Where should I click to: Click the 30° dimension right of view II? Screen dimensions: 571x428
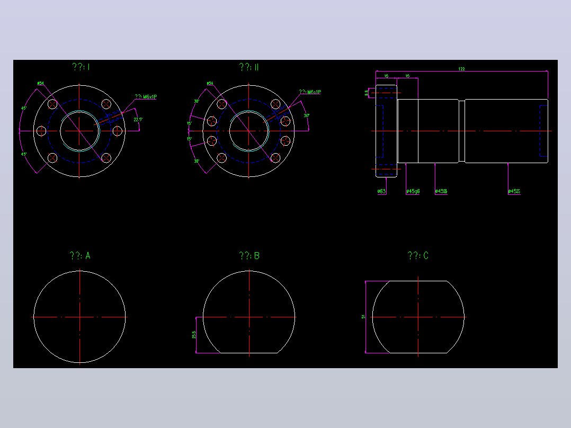(x=307, y=115)
